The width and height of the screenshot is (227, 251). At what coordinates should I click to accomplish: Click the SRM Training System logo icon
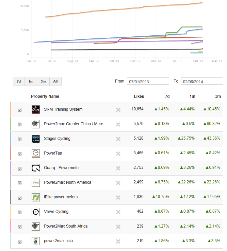(36, 110)
